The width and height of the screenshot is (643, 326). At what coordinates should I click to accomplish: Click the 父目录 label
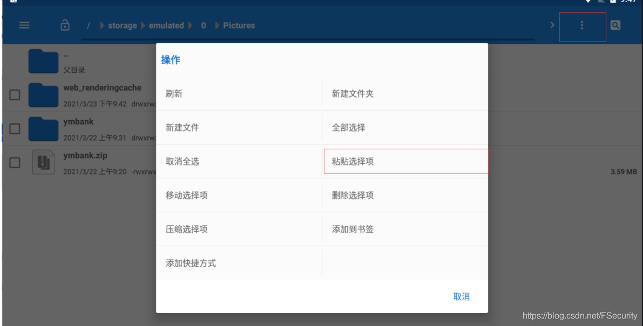[74, 70]
